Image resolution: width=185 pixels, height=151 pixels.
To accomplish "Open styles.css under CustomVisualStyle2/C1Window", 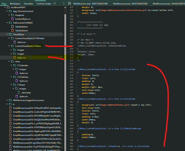I will pos(21,42).
